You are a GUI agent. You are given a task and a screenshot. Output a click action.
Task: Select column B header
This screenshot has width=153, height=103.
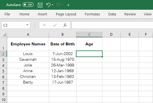click(62, 35)
